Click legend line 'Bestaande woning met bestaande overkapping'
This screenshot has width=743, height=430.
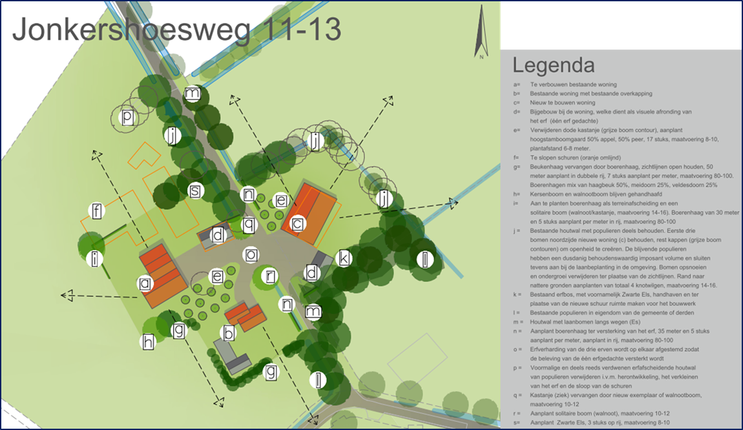pyautogui.click(x=591, y=93)
